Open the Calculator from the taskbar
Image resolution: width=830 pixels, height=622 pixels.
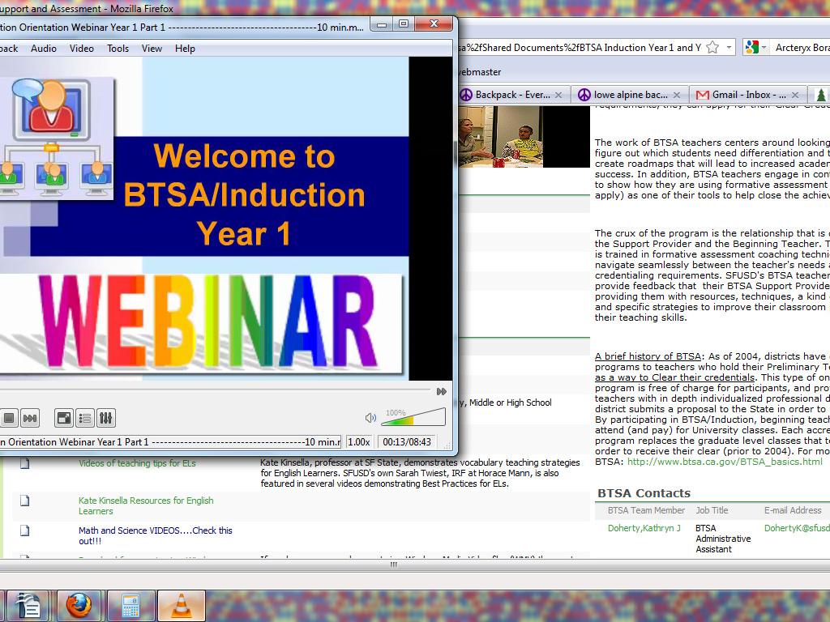[x=130, y=605]
